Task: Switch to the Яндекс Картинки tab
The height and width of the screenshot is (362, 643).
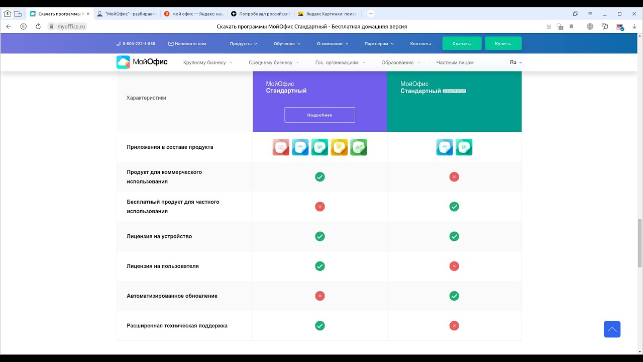Action: 329,14
